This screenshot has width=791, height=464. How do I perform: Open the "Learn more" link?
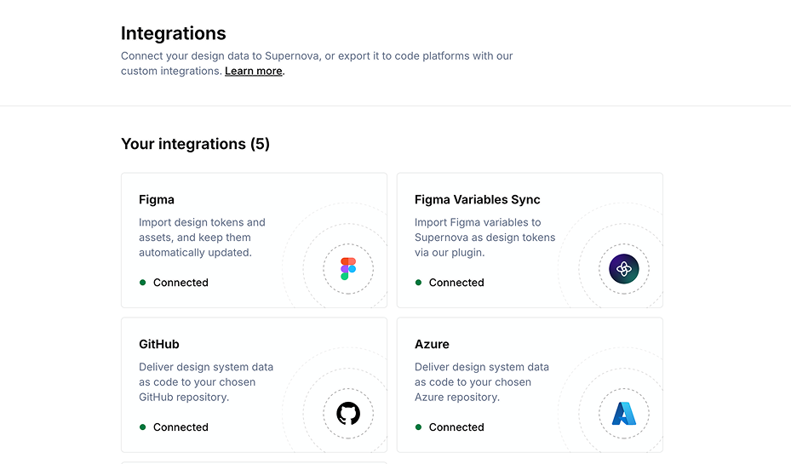(x=254, y=72)
